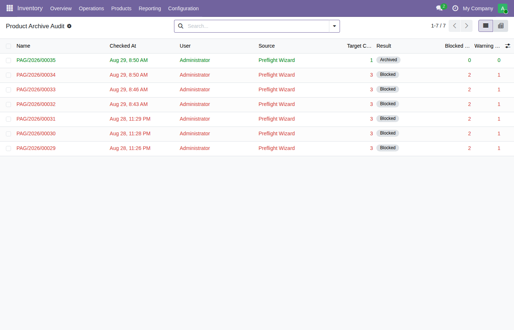
Task: Check the row PAG/2026/00031 checkbox
Action: point(8,119)
